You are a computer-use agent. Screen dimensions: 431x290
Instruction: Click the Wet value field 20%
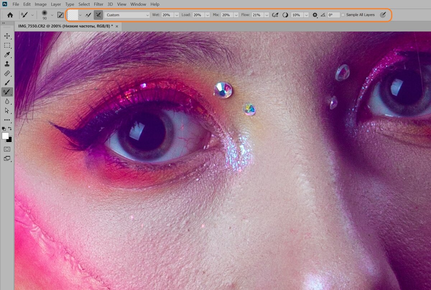click(167, 15)
